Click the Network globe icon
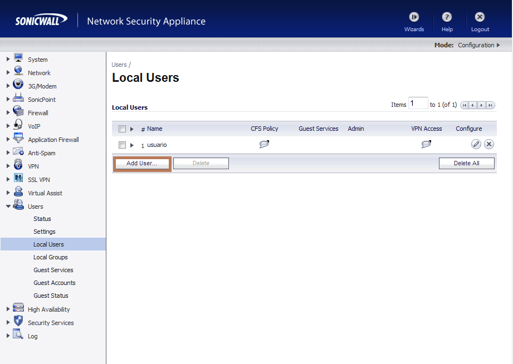The height and width of the screenshot is (364, 513). point(18,71)
